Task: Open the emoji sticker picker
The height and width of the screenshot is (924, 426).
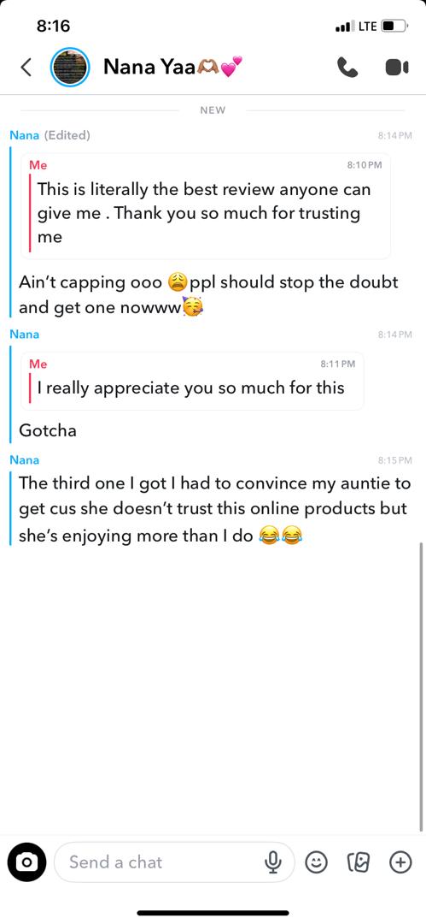Action: click(316, 862)
